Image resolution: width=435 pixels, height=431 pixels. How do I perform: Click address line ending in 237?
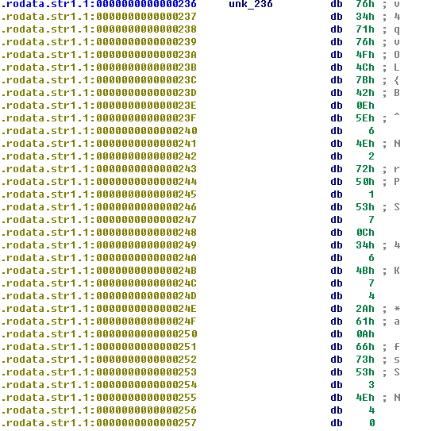click(99, 17)
